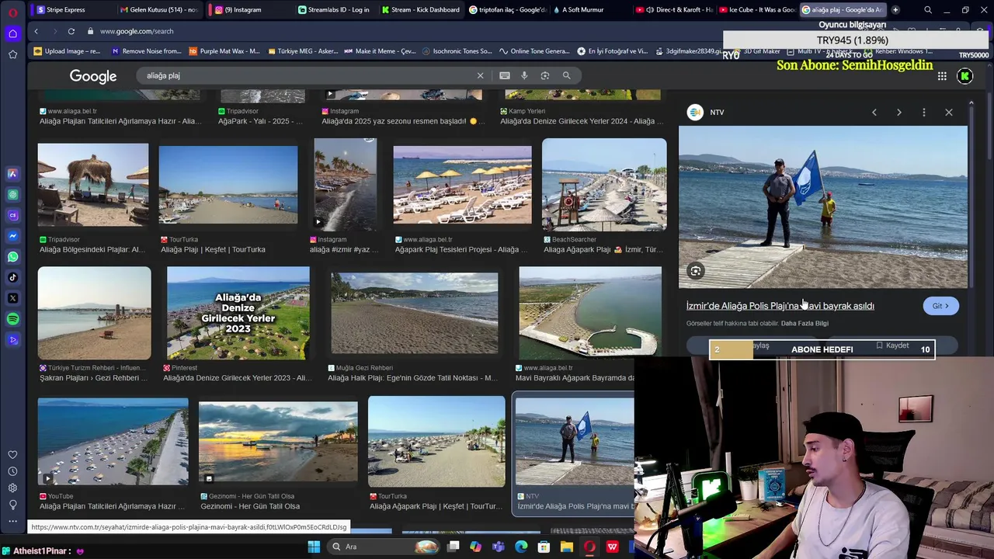
Task: Clear the Google search box
Action: point(480,75)
